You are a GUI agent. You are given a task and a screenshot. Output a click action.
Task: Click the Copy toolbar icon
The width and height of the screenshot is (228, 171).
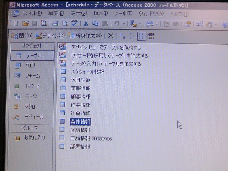tap(95, 24)
